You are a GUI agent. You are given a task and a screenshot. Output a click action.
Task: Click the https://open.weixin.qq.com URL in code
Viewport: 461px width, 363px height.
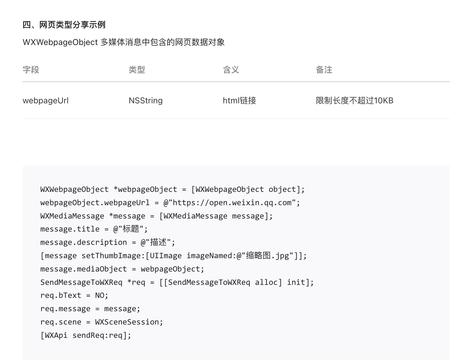(x=232, y=203)
